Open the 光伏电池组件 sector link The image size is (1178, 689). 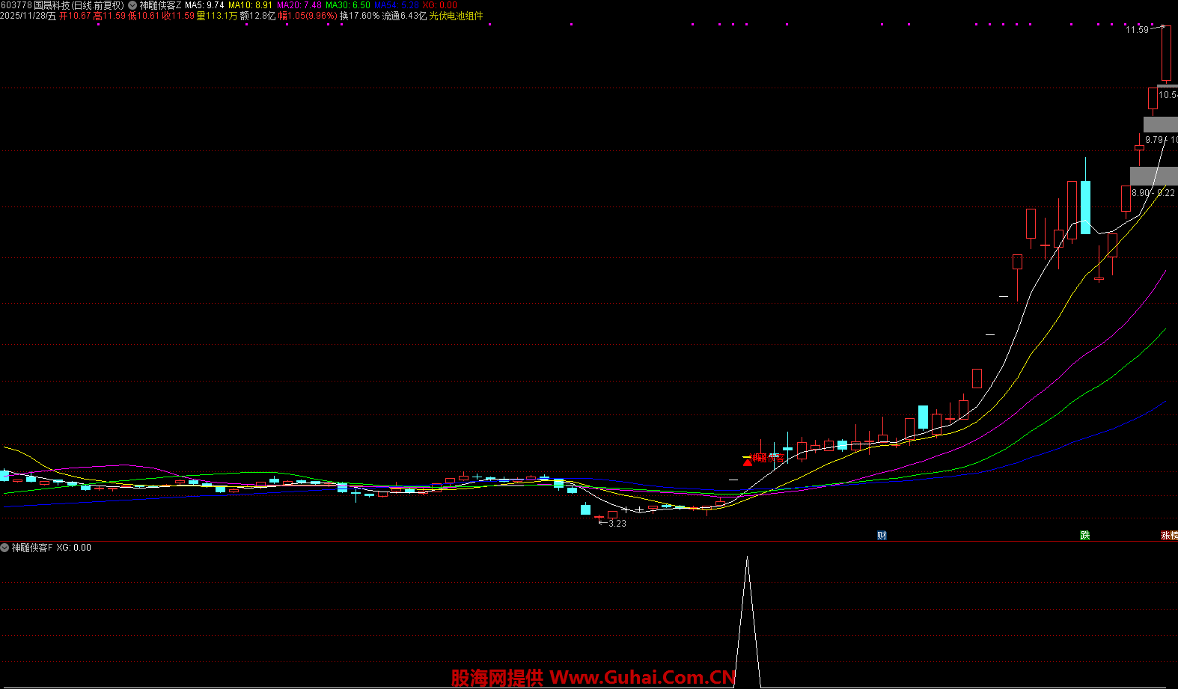tap(456, 16)
